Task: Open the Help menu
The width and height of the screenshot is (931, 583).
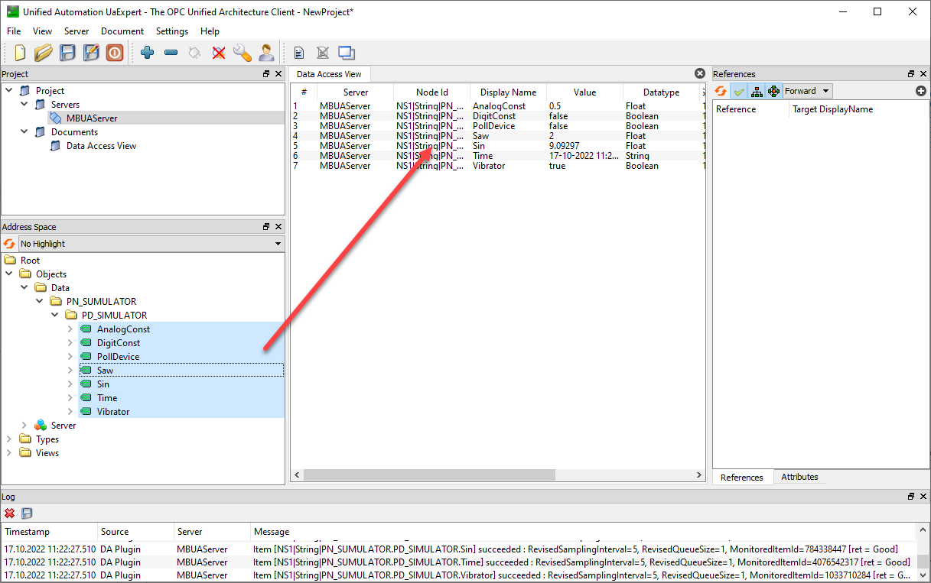Action: 210,31
